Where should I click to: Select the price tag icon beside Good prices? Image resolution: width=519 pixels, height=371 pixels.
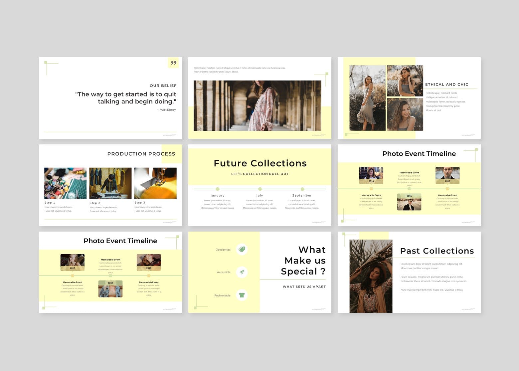(x=242, y=249)
